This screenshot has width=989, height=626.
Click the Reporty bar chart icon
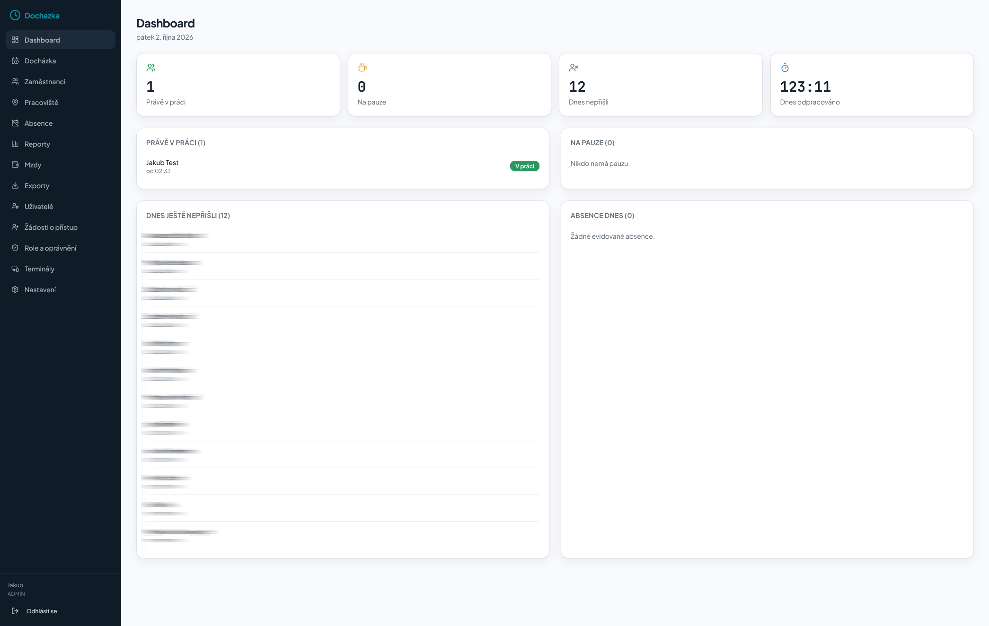click(x=15, y=144)
